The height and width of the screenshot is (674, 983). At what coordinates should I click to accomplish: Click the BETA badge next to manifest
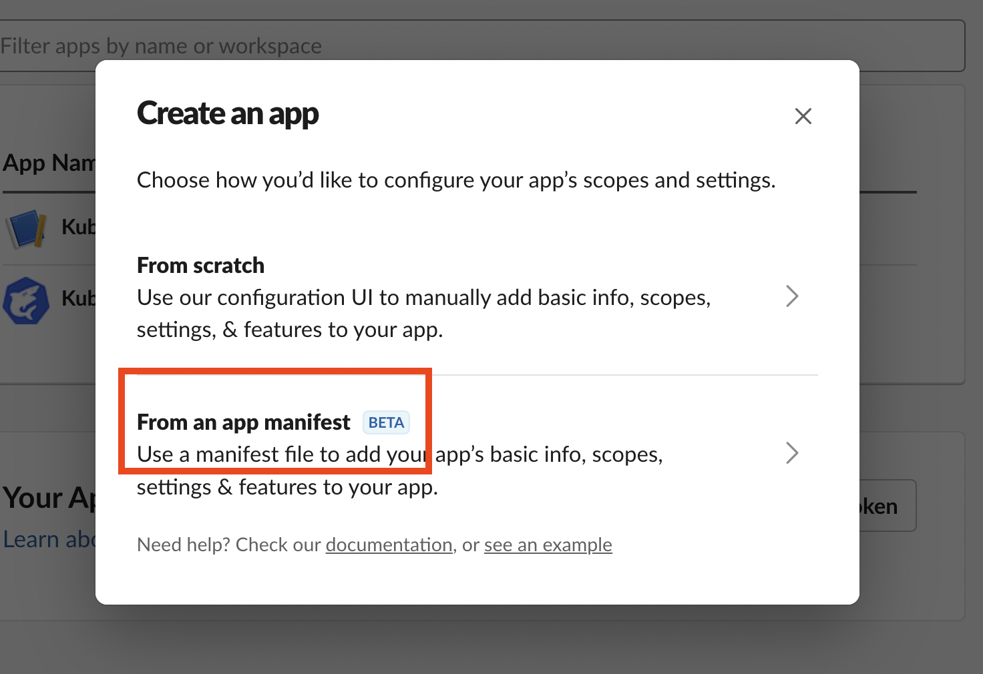click(386, 422)
